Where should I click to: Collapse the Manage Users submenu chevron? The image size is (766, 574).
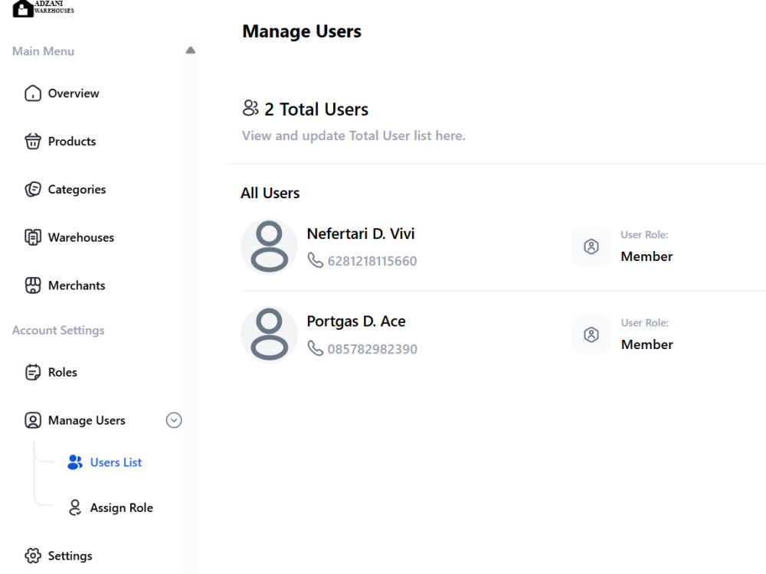(x=173, y=420)
